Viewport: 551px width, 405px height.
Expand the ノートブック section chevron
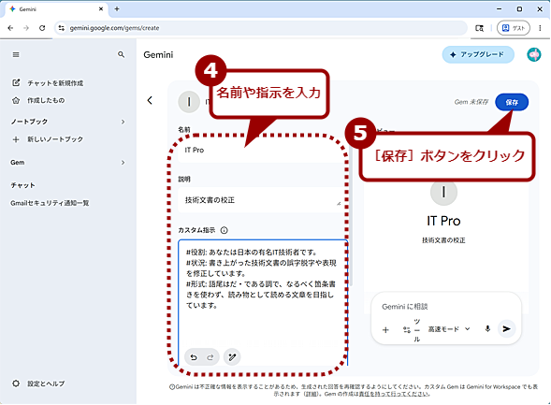(x=123, y=122)
